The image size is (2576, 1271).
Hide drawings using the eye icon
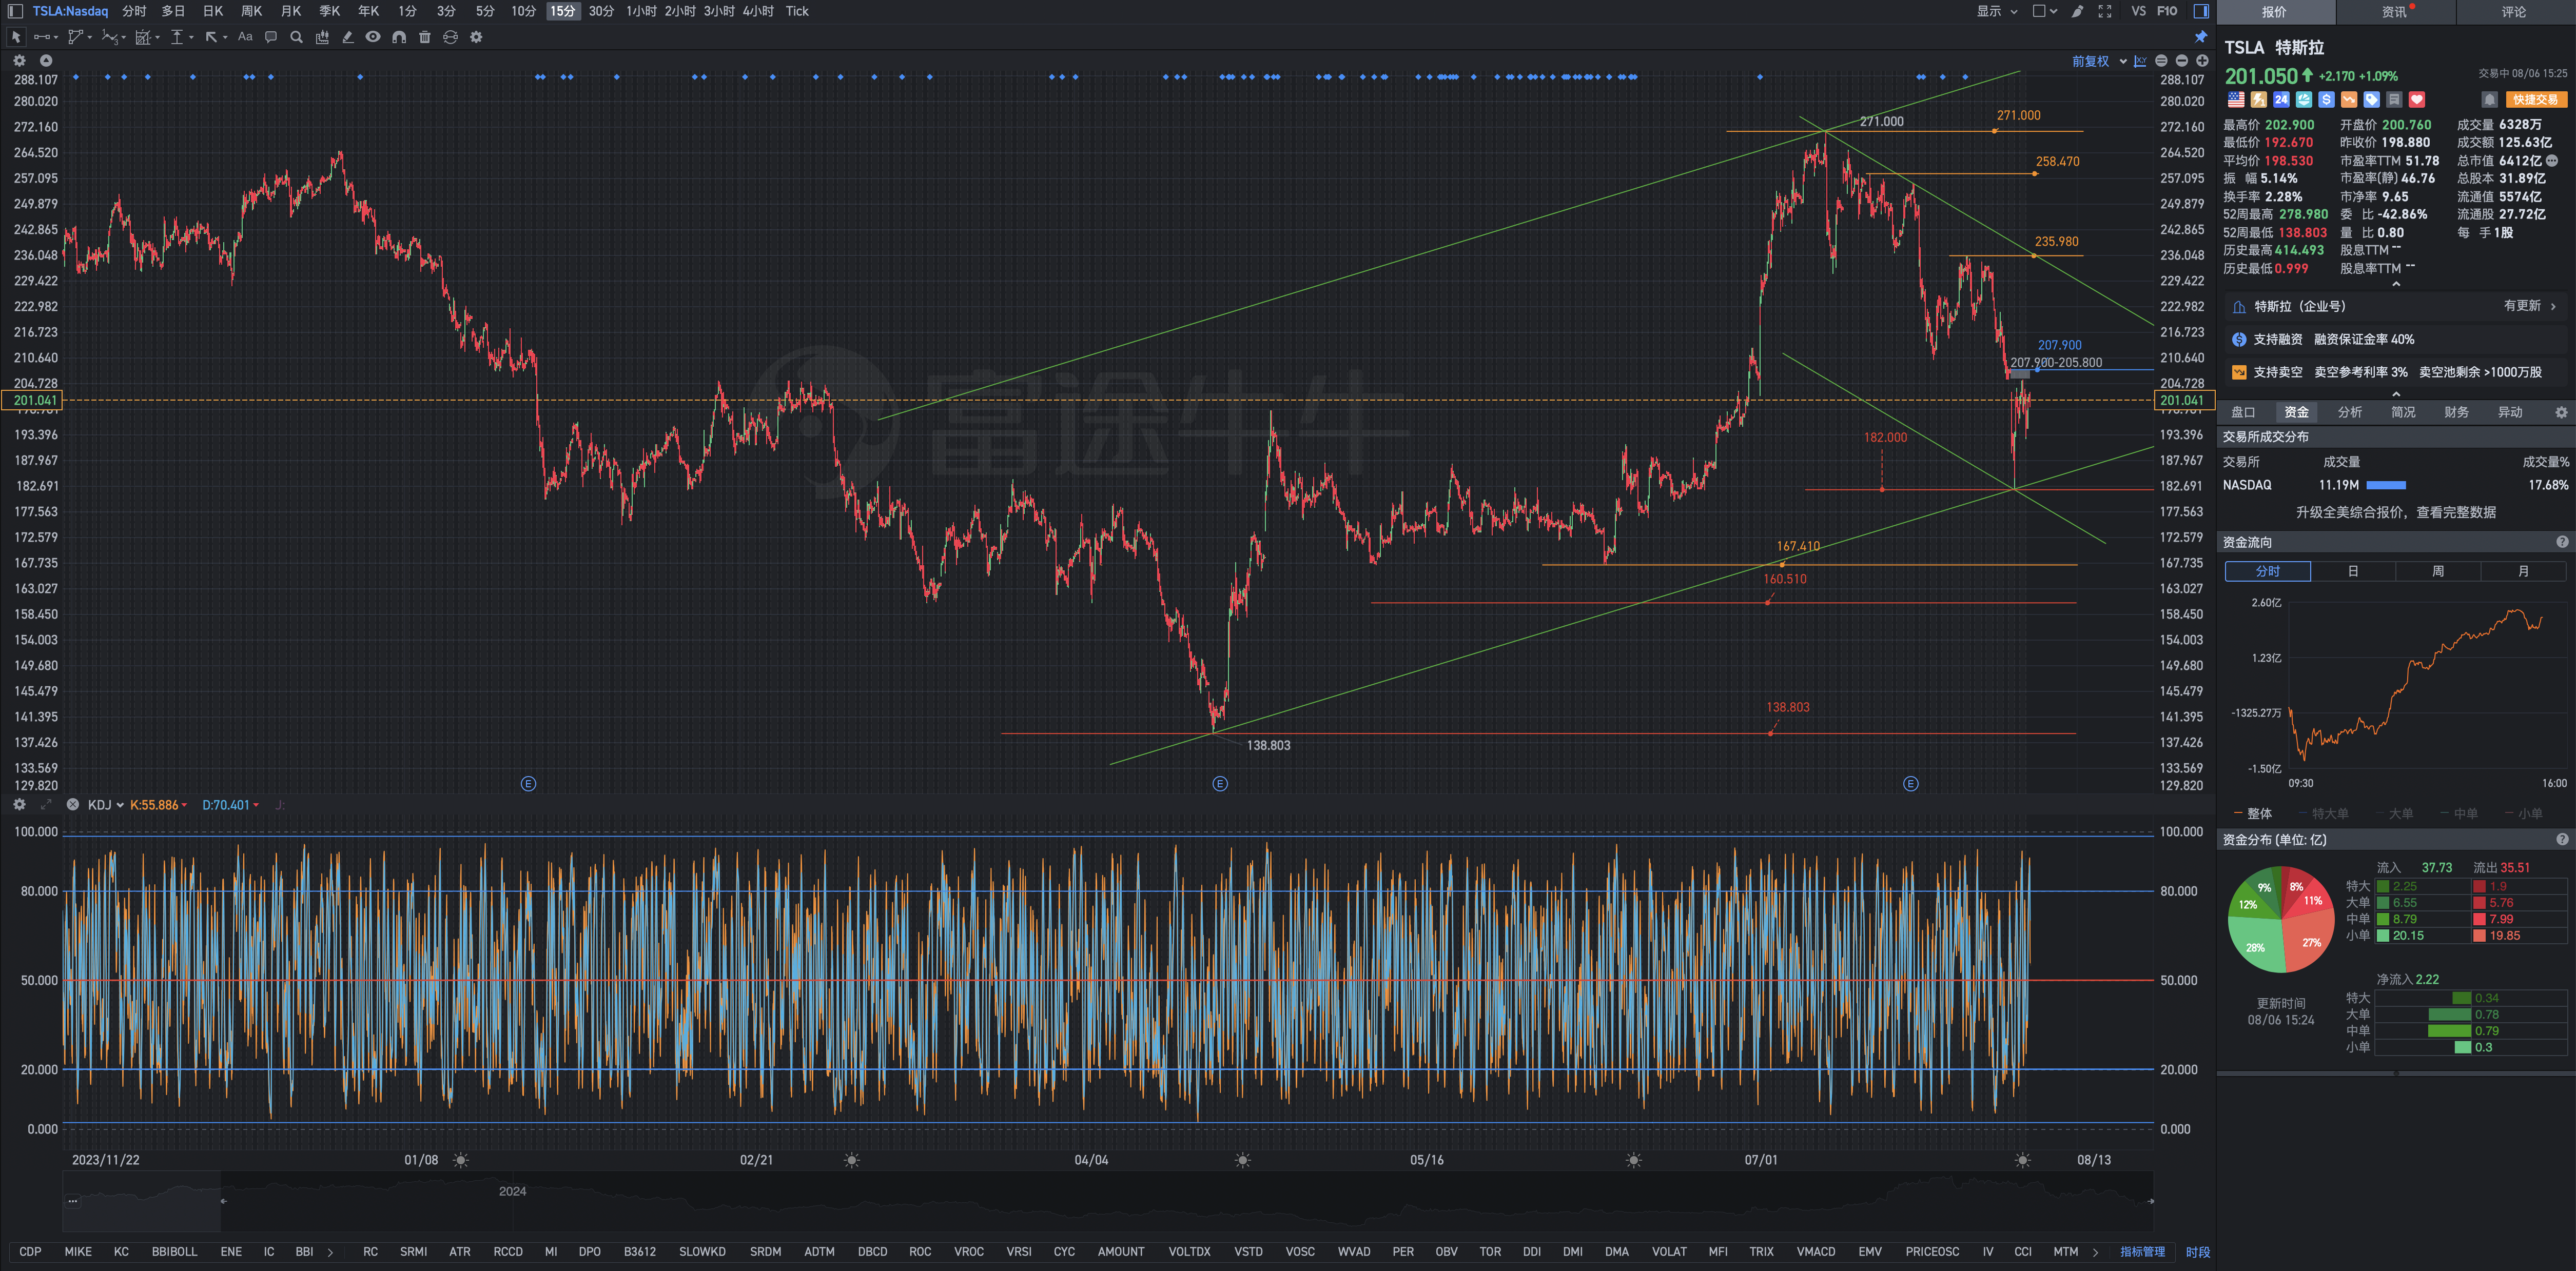(373, 37)
